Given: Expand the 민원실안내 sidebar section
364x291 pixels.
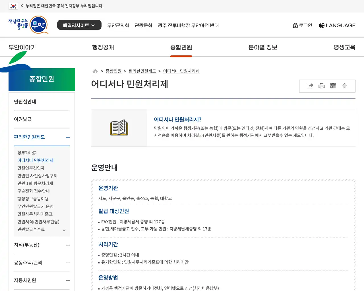Looking at the screenshot, I should (68, 102).
